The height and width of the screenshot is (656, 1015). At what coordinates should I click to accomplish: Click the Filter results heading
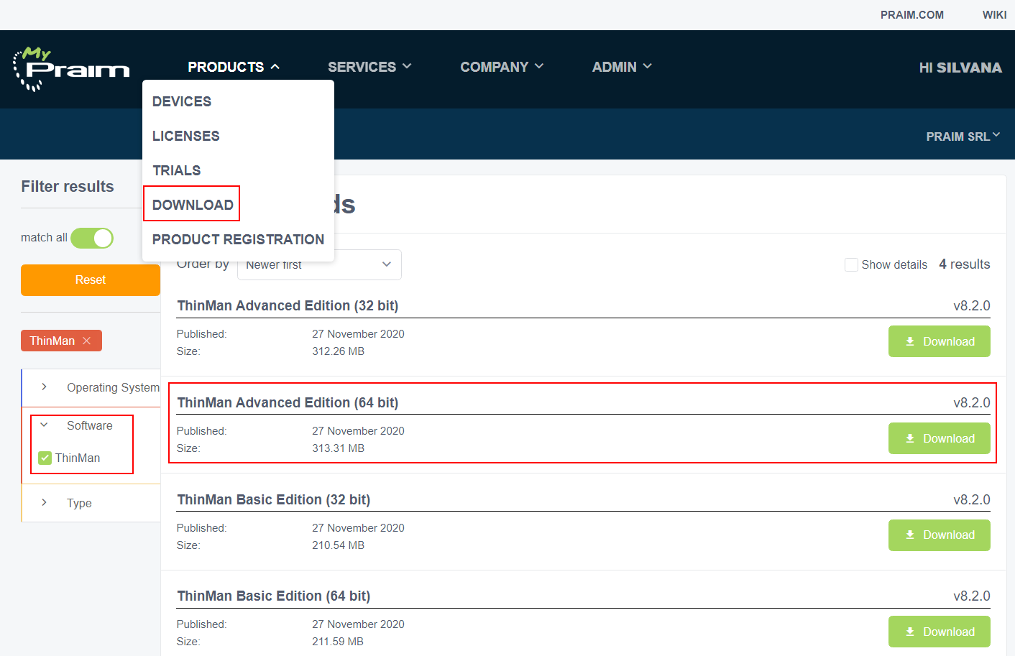(x=68, y=186)
